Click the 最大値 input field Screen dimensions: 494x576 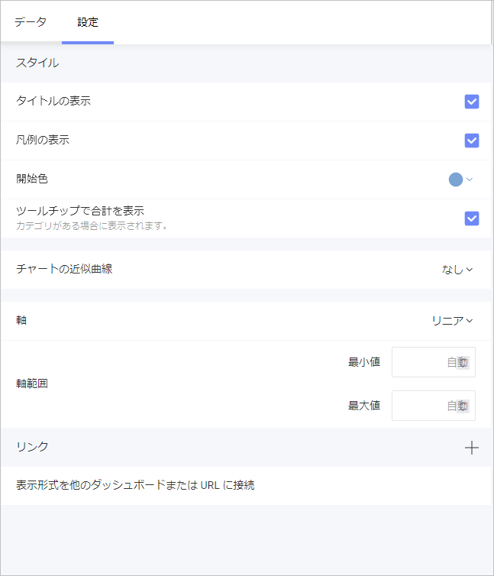pos(434,406)
